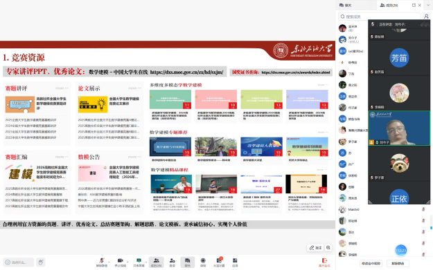Expand the panel chevron at top right
Image resolution: width=433 pixels, height=270 pixels.
pos(428,6)
